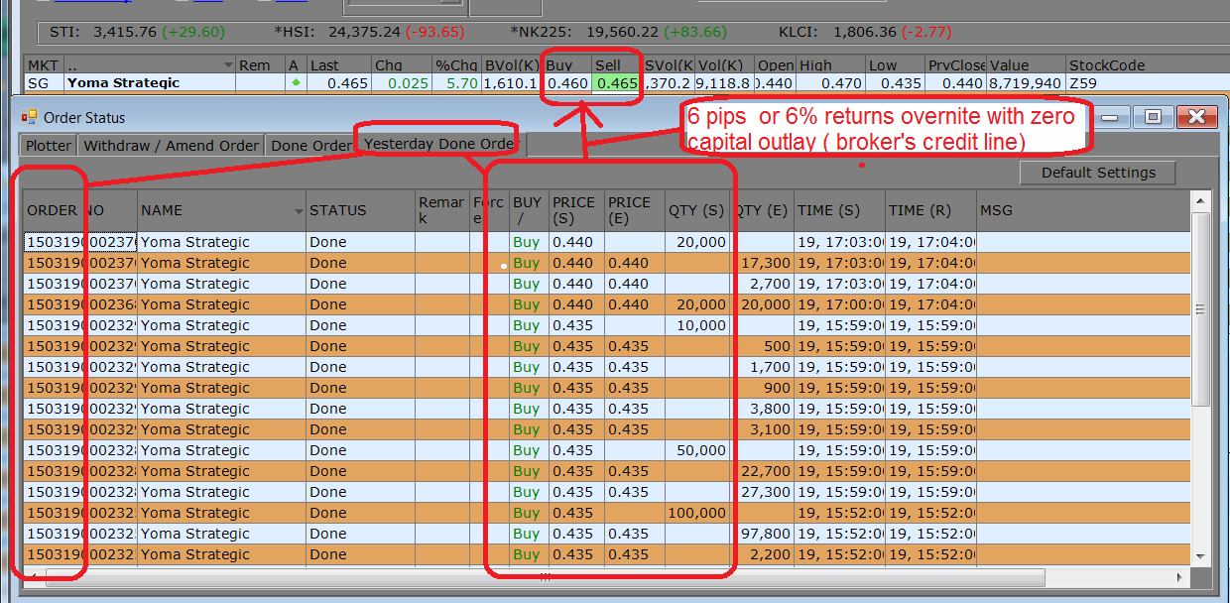The width and height of the screenshot is (1230, 603).
Task: Sort by the TIME (R) column header
Action: pyautogui.click(x=930, y=210)
